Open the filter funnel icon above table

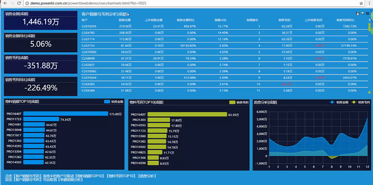click(x=363, y=14)
